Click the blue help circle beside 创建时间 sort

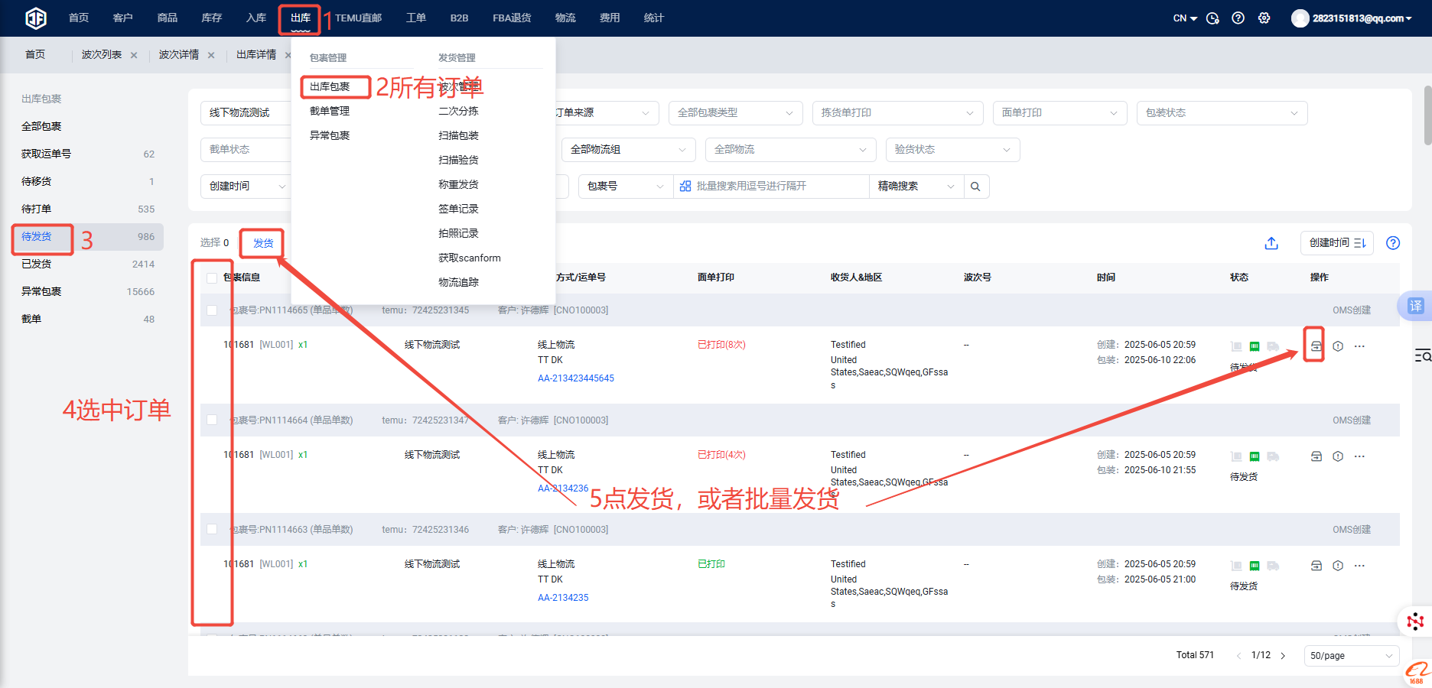click(1393, 243)
